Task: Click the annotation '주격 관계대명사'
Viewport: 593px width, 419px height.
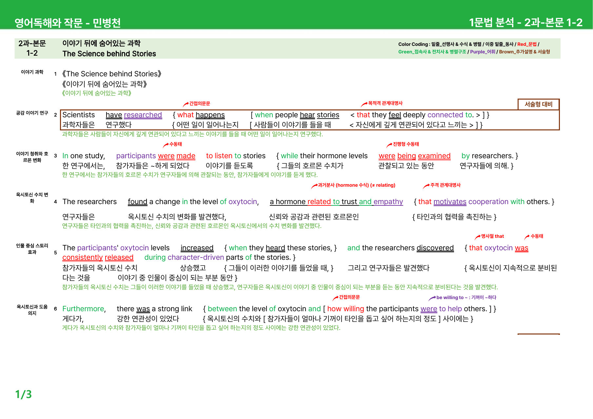Action: 445,185
